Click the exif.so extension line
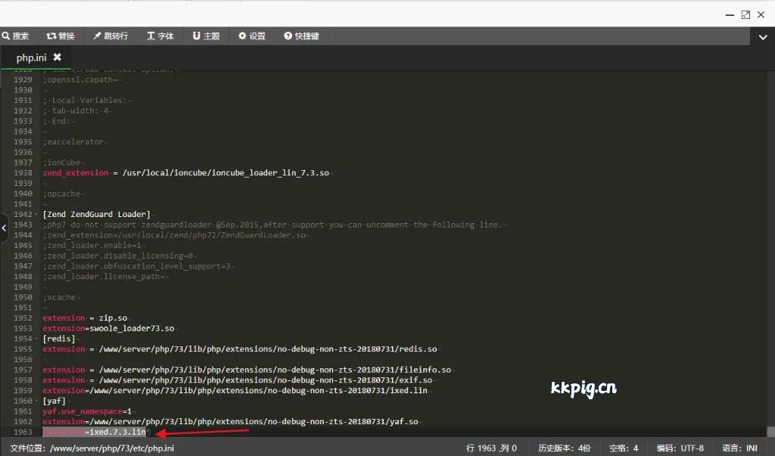 [237, 380]
